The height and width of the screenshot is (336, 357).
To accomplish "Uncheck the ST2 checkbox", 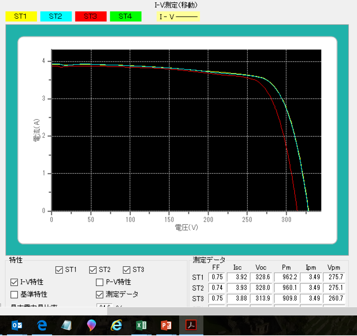I will 93,270.
